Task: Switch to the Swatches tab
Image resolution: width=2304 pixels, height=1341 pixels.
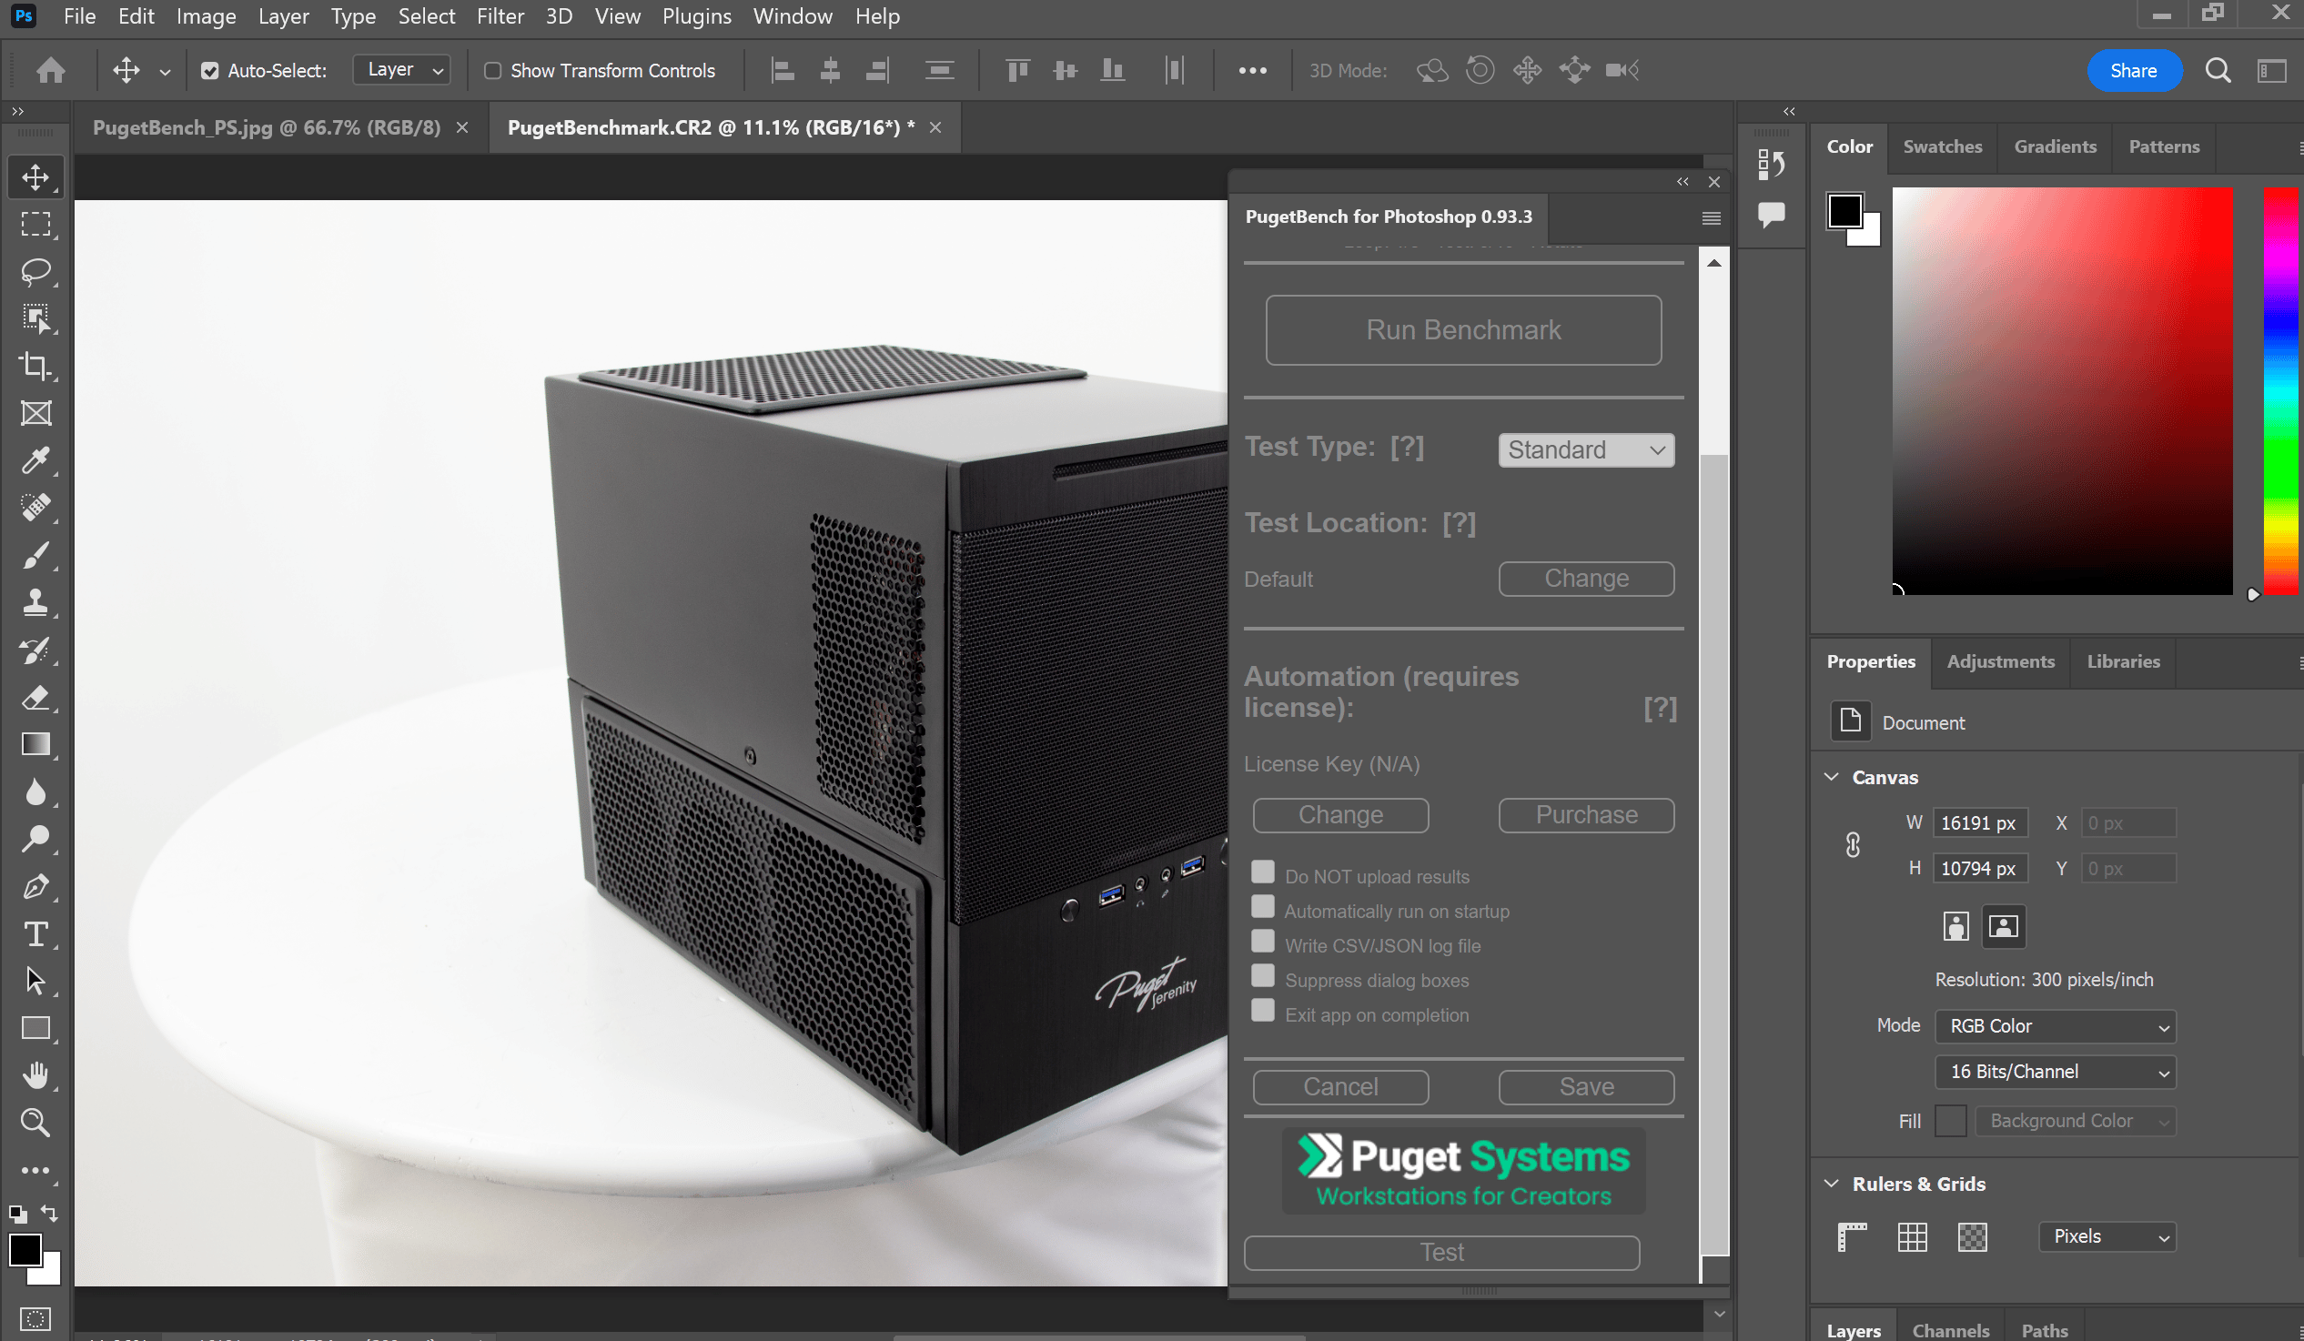Action: [x=1942, y=146]
